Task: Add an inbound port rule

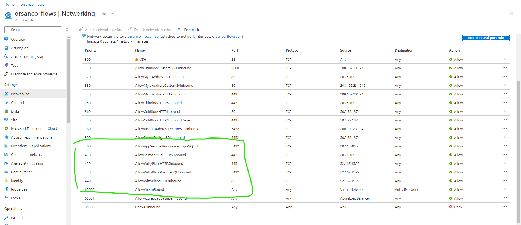Action: (x=486, y=38)
